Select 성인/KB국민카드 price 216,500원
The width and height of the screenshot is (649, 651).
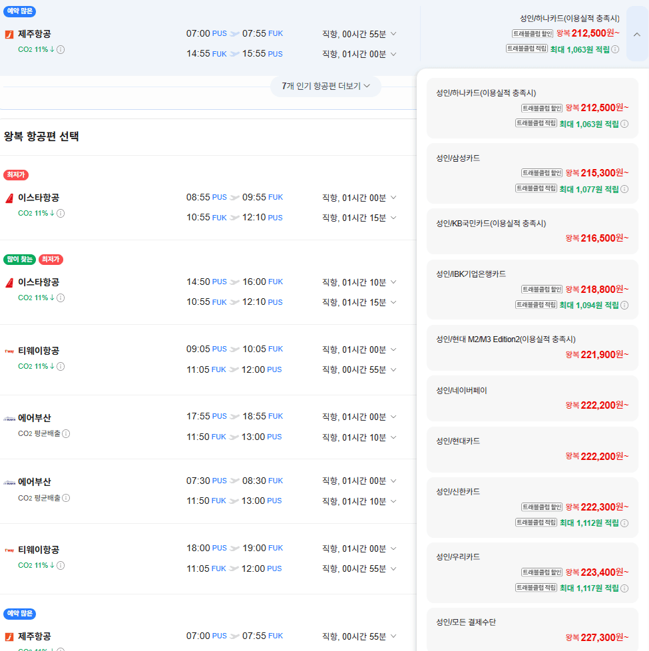(533, 231)
